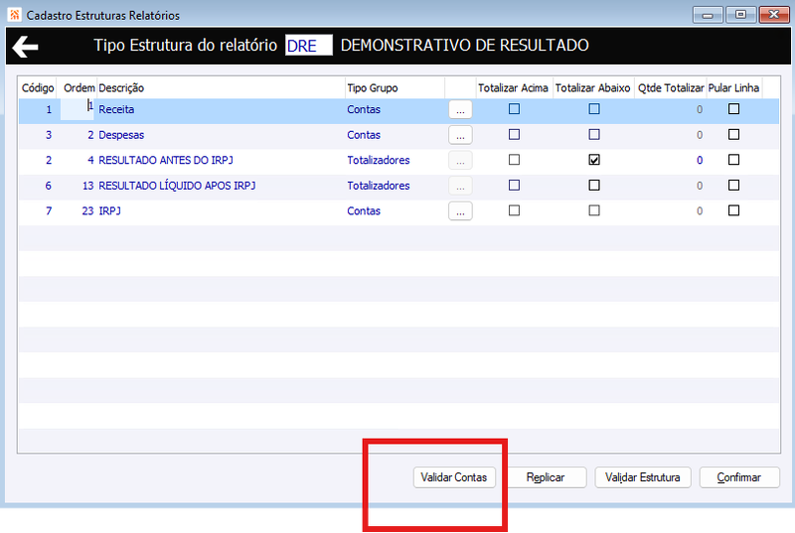Click the Totalizar Acima column header

[x=513, y=88]
